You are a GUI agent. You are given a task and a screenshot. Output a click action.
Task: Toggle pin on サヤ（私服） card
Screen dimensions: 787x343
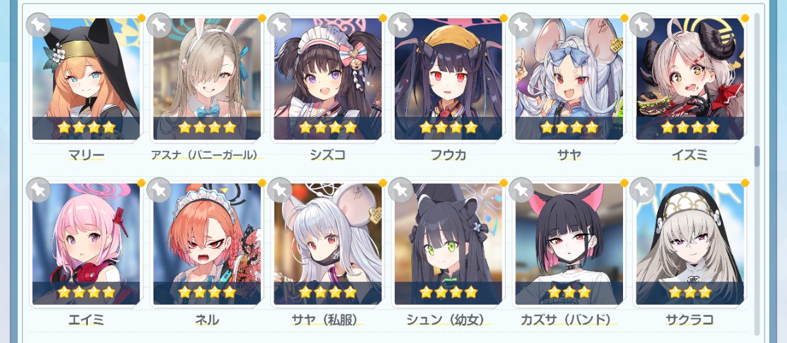click(279, 190)
